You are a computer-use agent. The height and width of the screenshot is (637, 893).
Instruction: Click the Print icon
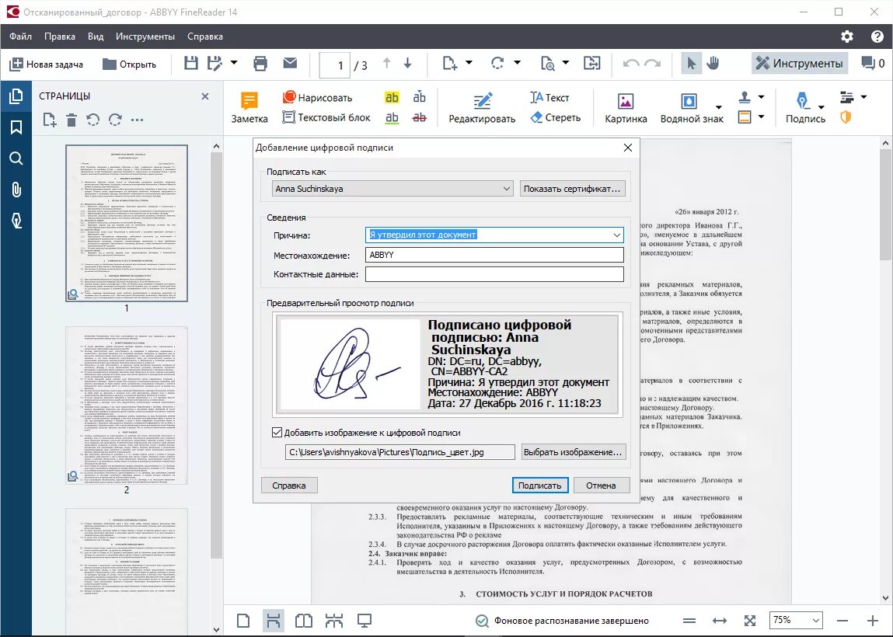point(260,63)
